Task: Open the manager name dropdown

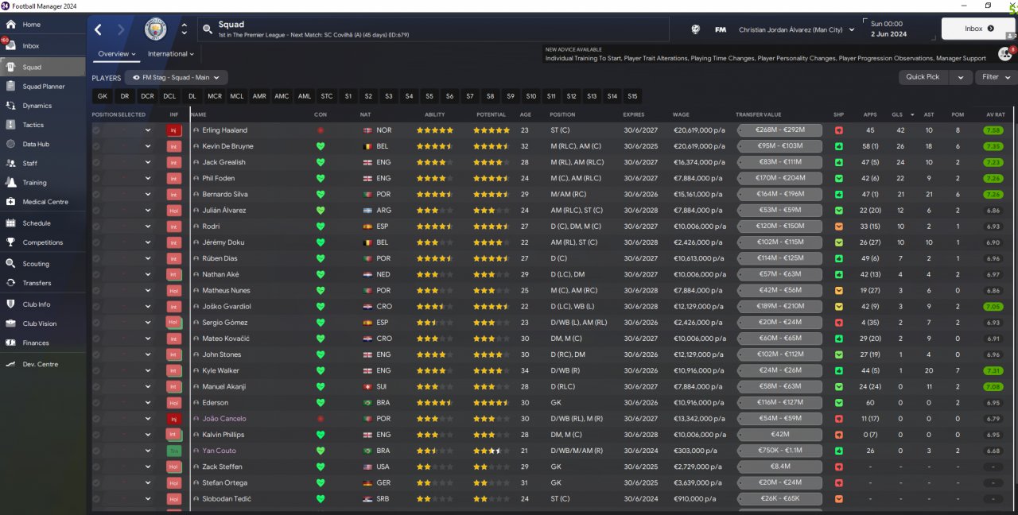Action: point(795,29)
